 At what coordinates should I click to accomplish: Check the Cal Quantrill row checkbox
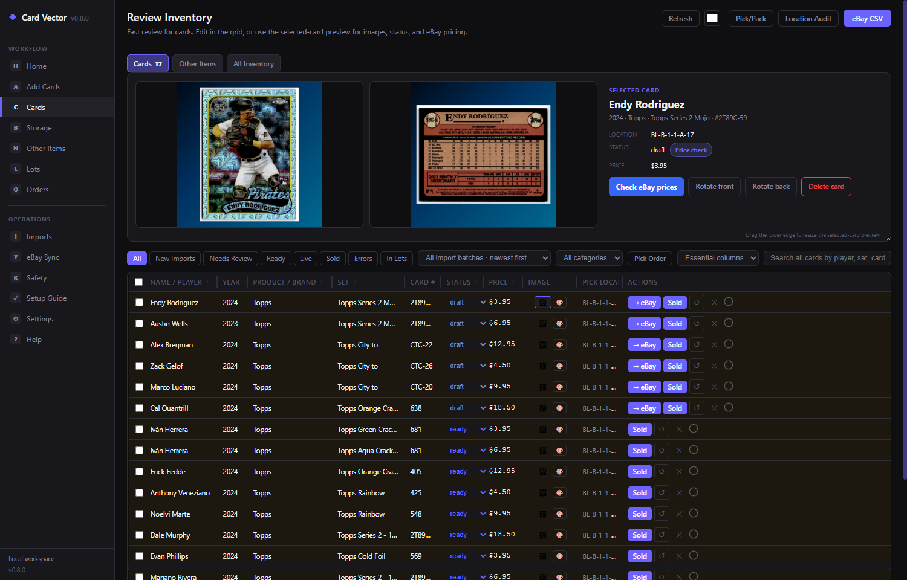[139, 408]
